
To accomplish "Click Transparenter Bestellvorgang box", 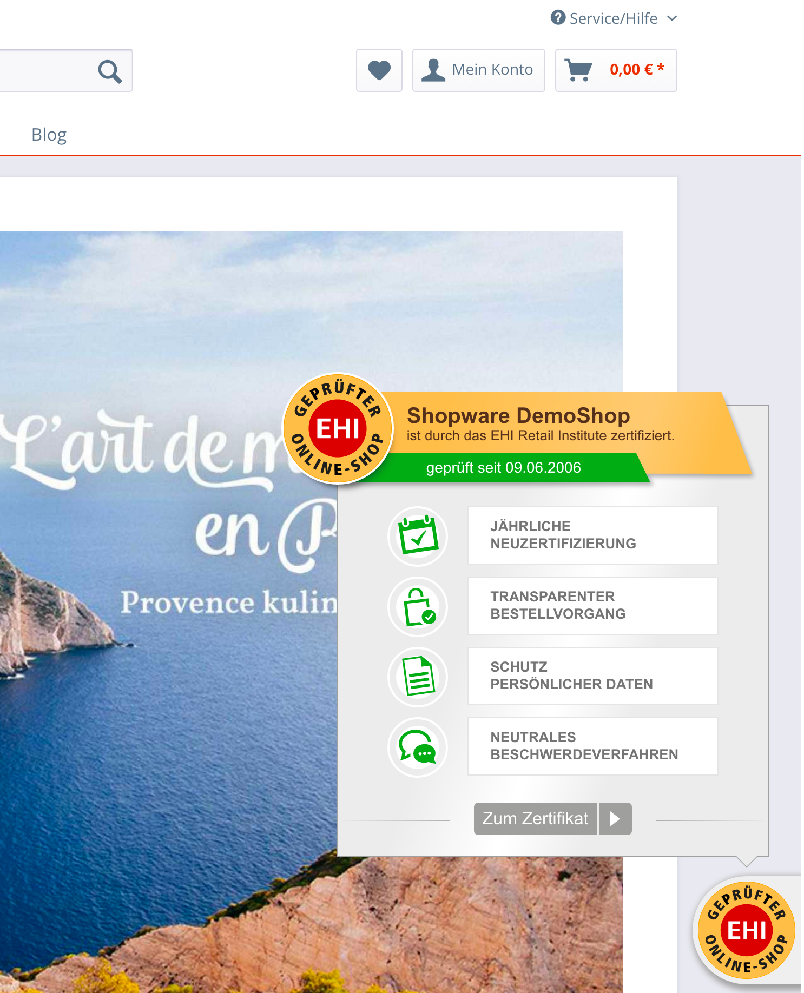I will pyautogui.click(x=592, y=606).
